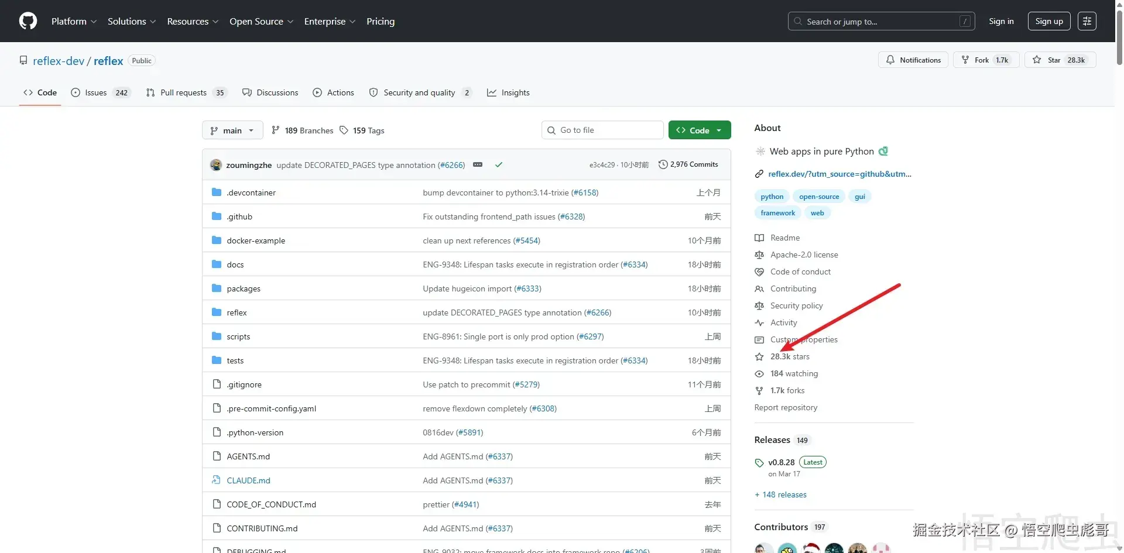Image resolution: width=1124 pixels, height=553 pixels.
Task: Click the Notifications button
Action: coord(913,60)
